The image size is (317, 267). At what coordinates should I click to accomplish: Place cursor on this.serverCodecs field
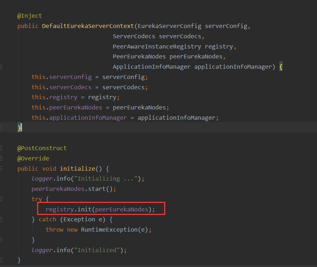click(70, 87)
